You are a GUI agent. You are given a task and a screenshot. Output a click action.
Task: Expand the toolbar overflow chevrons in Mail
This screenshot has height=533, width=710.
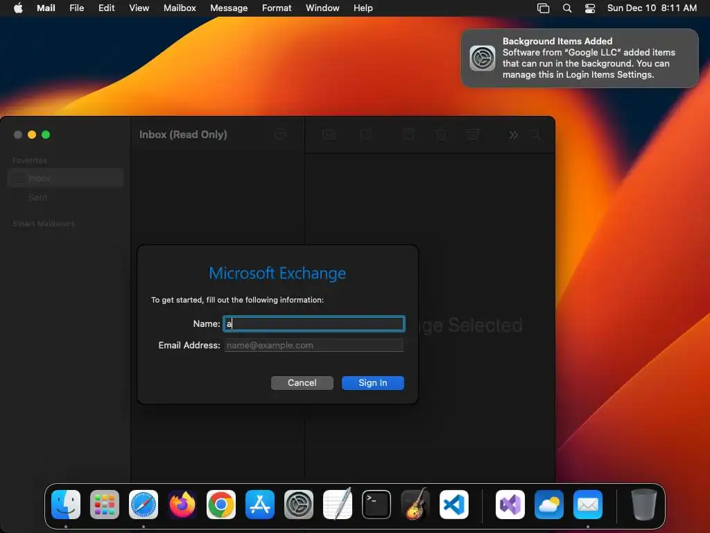pos(514,135)
